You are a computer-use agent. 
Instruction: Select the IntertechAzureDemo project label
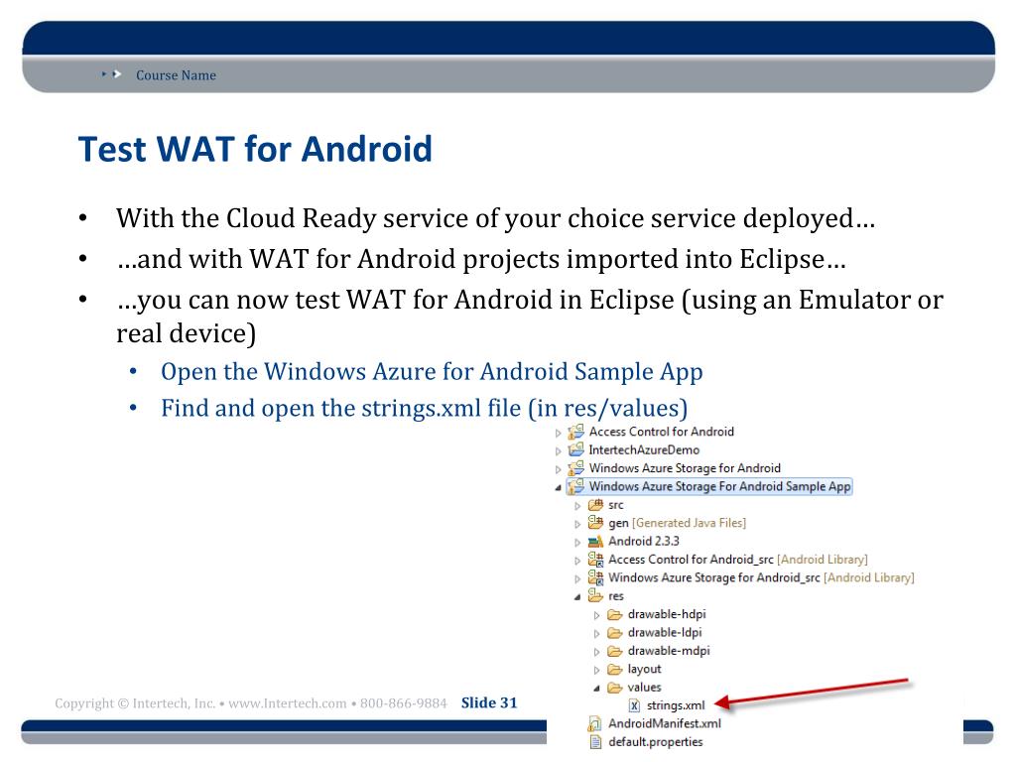644,449
